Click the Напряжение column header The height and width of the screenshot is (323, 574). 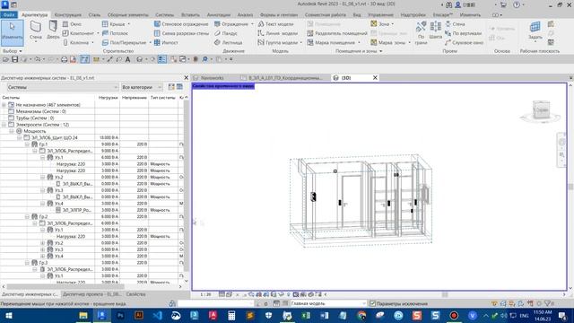point(134,98)
